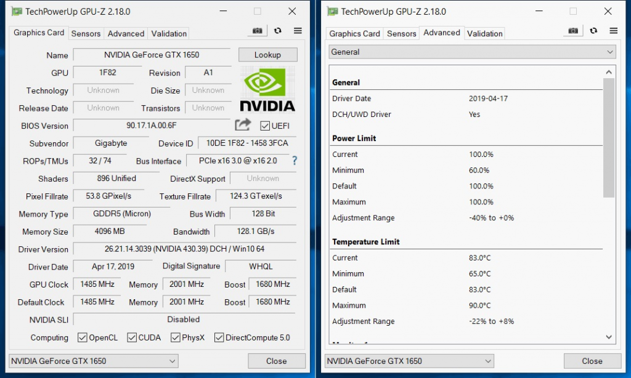Click screenshot camera icon in left GPU-Z window

pyautogui.click(x=257, y=31)
